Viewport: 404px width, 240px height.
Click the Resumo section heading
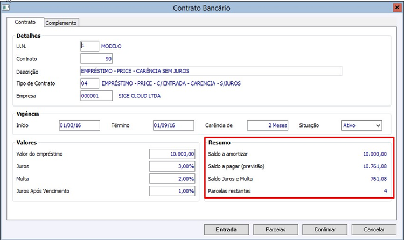(x=220, y=143)
